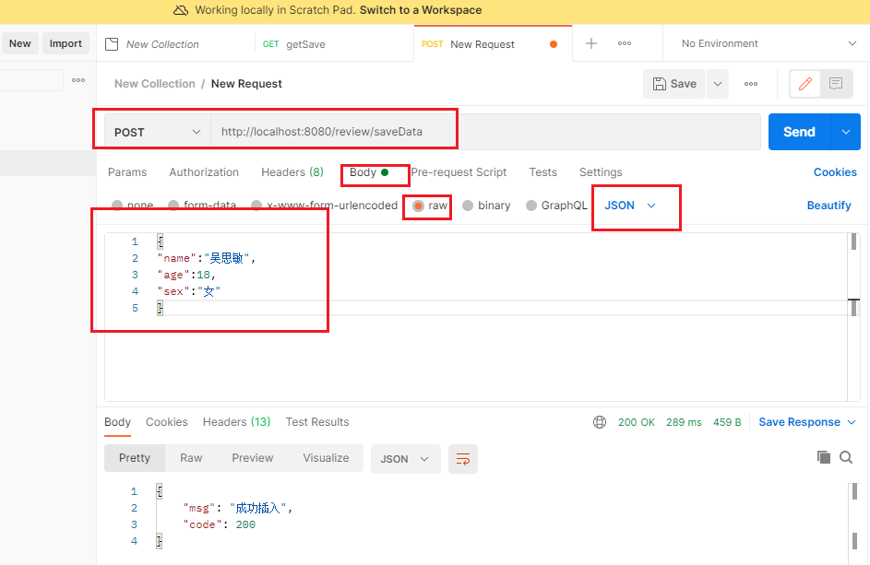Expand the Send button arrow options
The width and height of the screenshot is (870, 565).
tap(846, 132)
